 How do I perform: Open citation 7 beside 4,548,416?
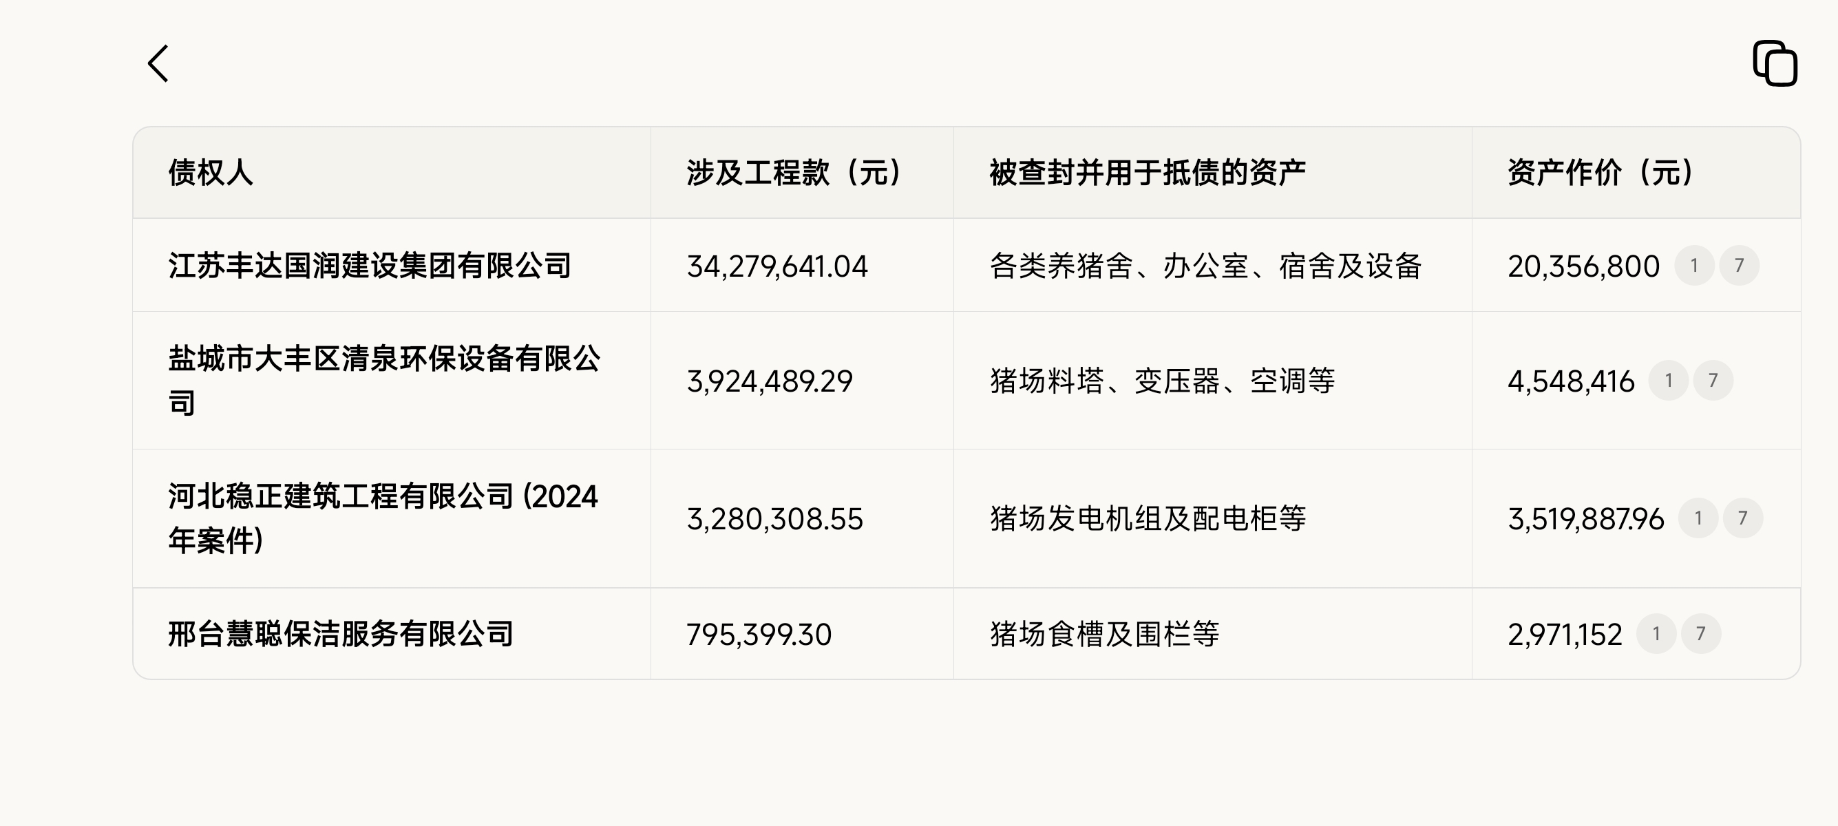[1713, 380]
